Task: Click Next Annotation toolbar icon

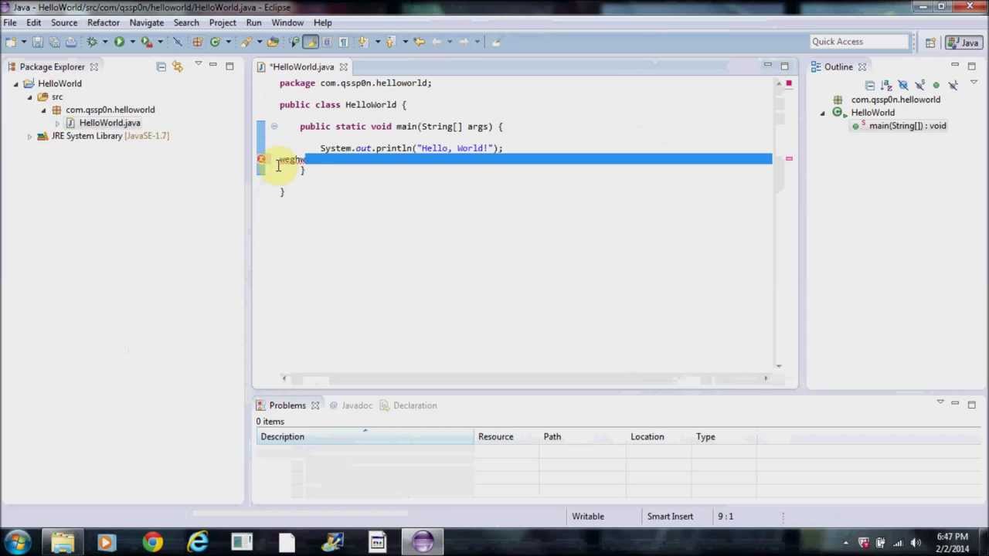Action: pos(362,42)
